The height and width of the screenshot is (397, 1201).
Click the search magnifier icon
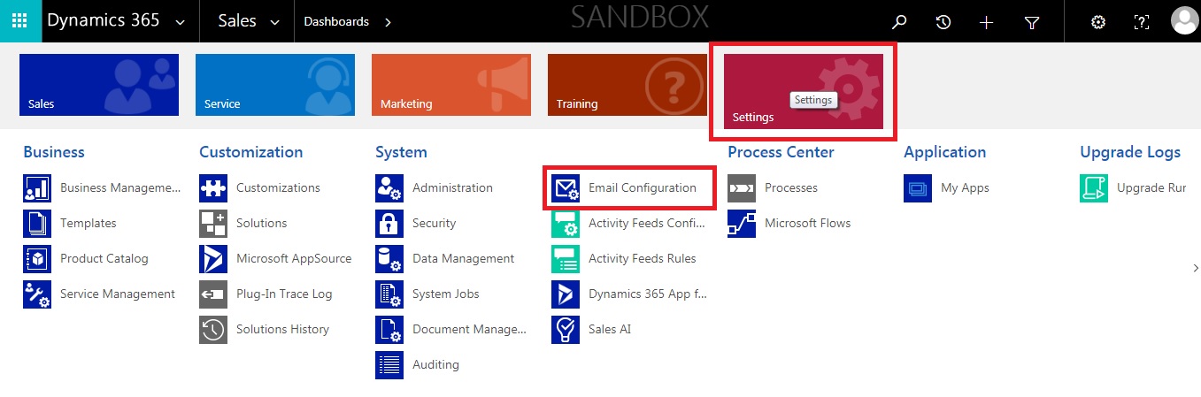[x=899, y=22]
